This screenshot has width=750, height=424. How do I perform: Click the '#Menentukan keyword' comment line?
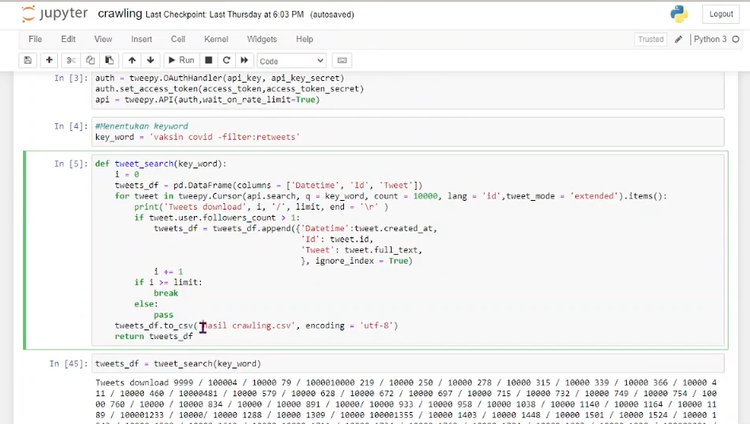coord(141,126)
